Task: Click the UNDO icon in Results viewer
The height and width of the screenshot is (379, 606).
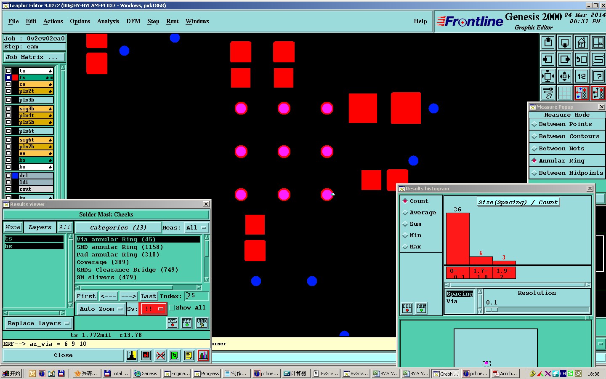Action: coord(202,323)
